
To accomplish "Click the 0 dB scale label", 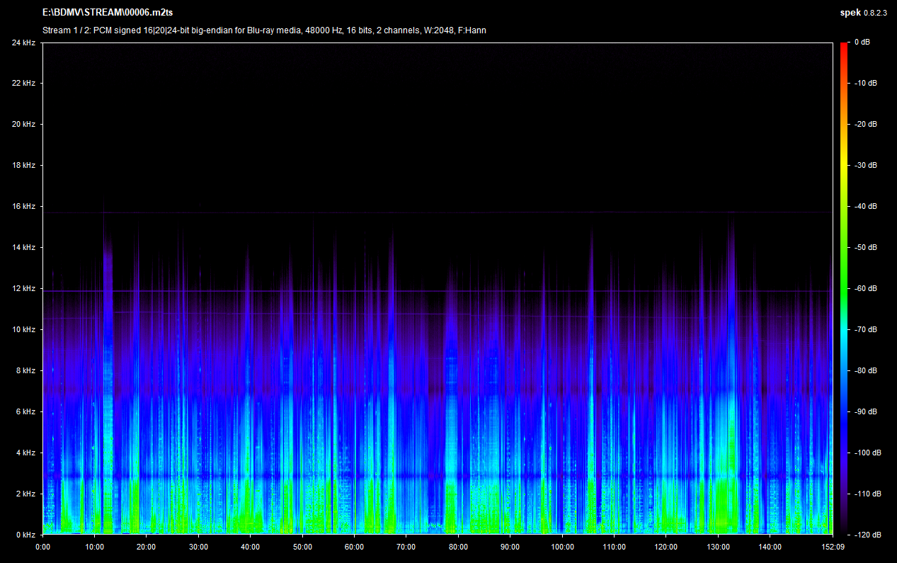I will point(862,42).
